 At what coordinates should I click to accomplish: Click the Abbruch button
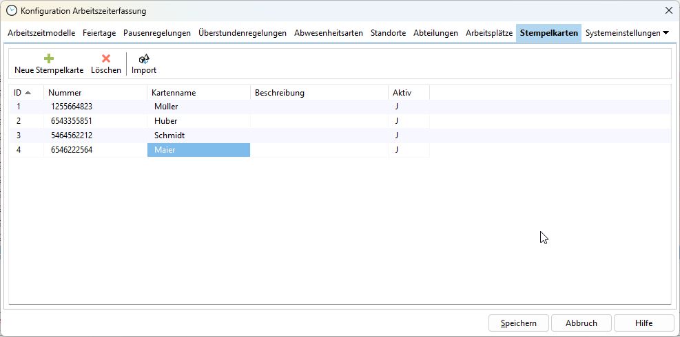(581, 323)
